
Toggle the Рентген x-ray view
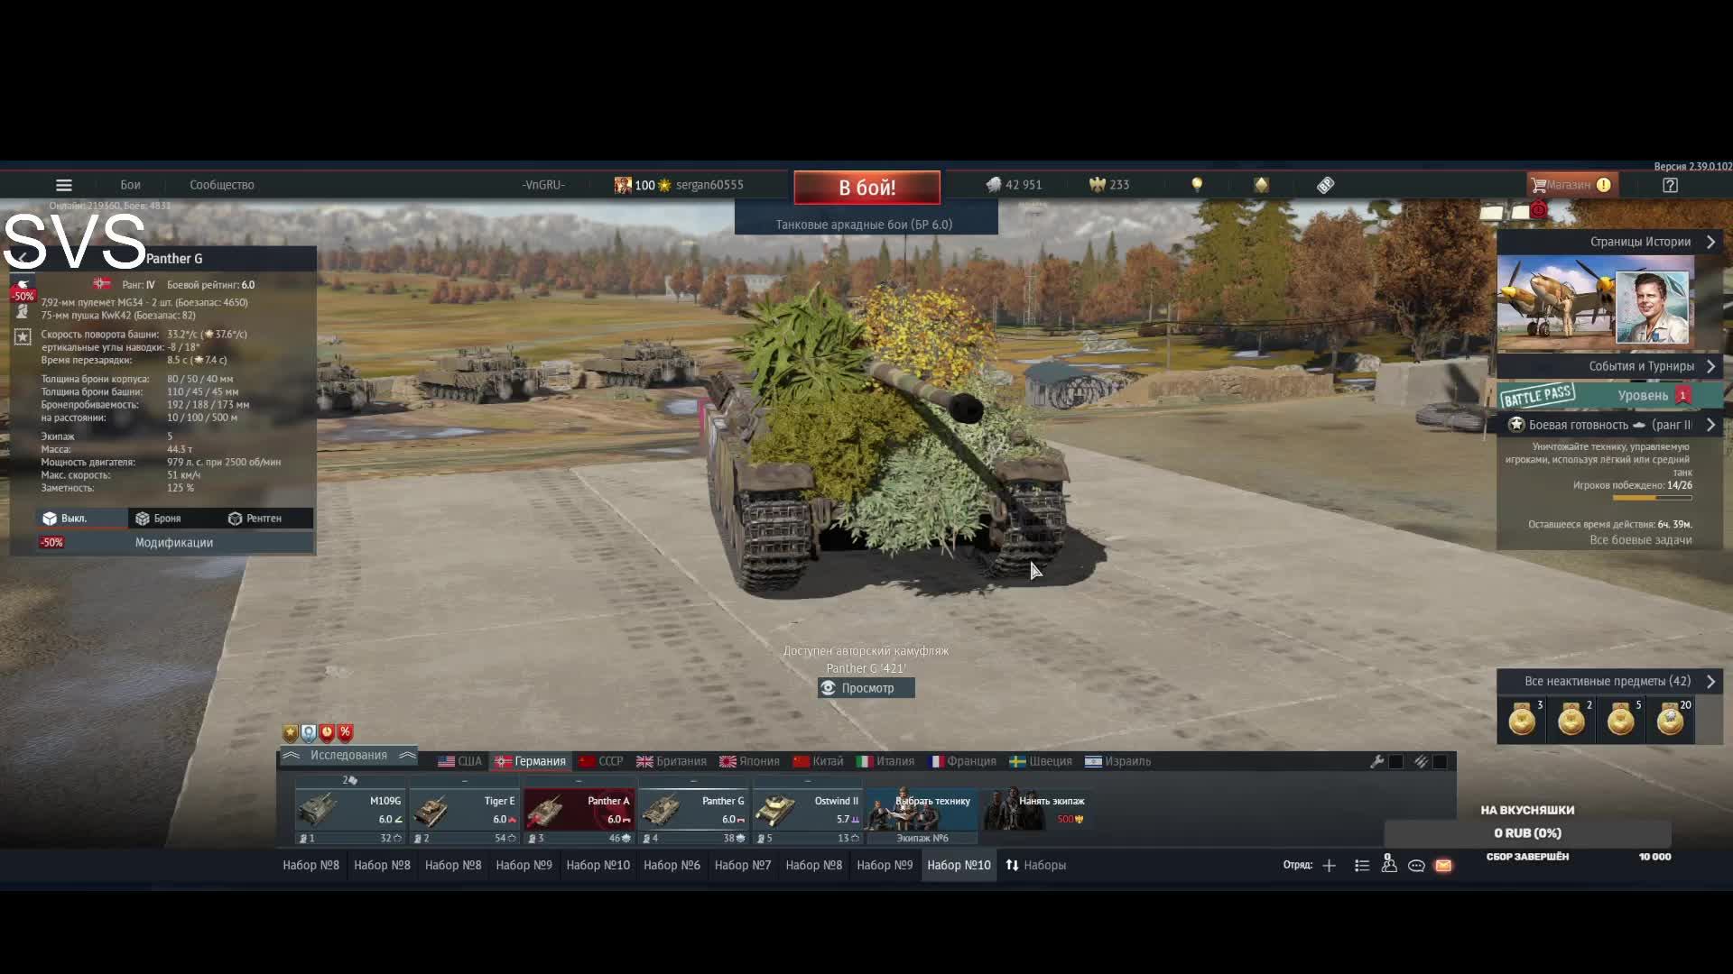(x=255, y=519)
